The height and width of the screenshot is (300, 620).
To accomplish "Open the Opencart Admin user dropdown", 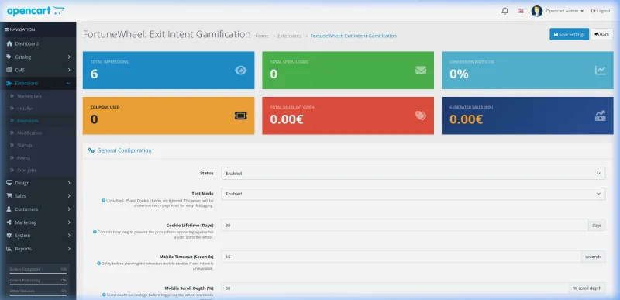I will tap(565, 11).
